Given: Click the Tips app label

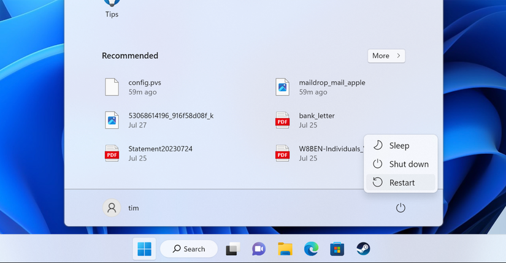Looking at the screenshot, I should click(112, 14).
